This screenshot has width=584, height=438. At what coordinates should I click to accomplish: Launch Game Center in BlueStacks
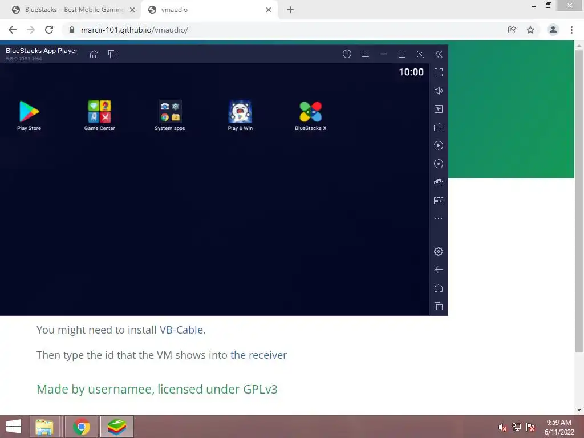click(x=99, y=115)
